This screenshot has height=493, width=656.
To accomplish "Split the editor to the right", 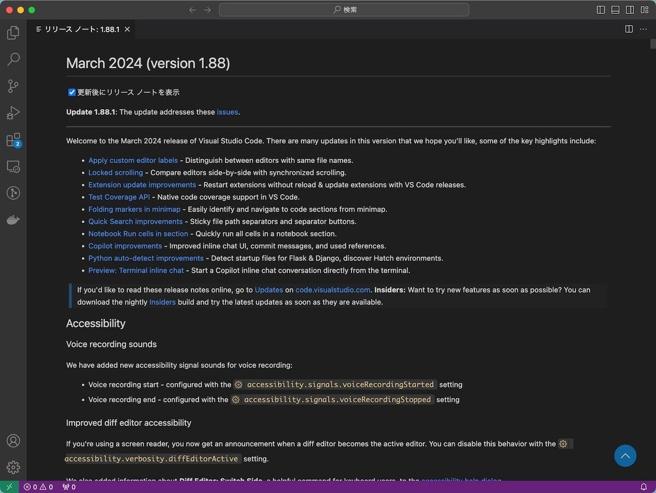I will (x=629, y=29).
